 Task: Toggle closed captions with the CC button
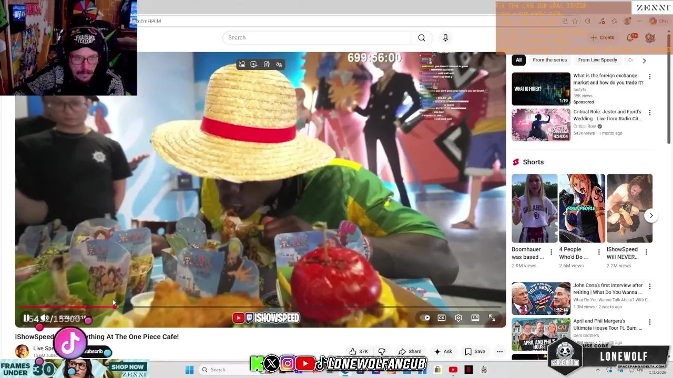[442, 318]
